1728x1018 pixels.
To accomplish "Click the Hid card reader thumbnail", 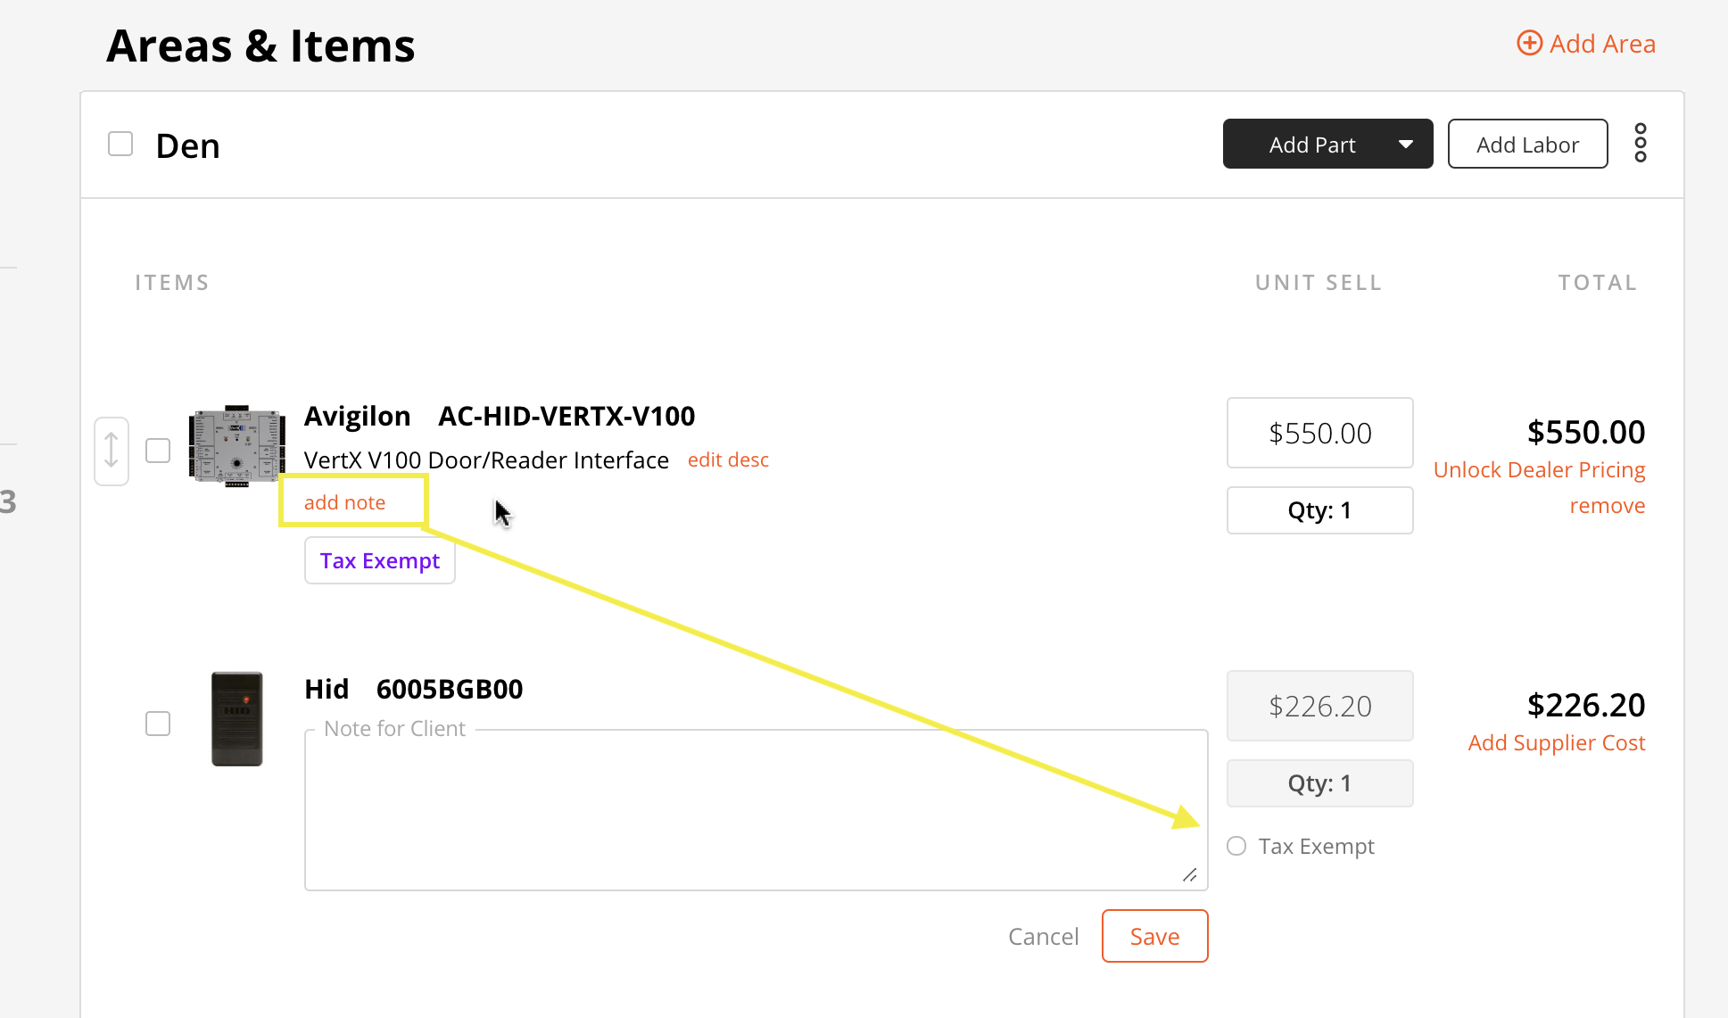I will tap(236, 719).
